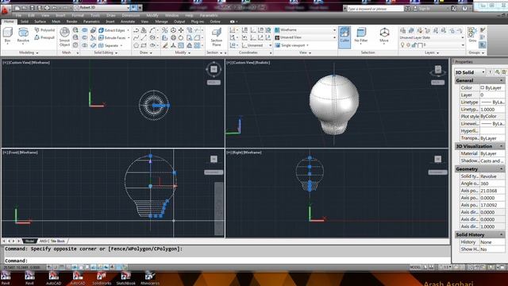
Task: Choose the Polysolid tool
Action: 44,30
